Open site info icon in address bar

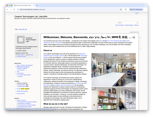[18, 9]
